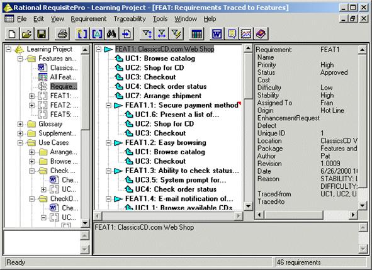This screenshot has width=372, height=270.
Task: Select UC1: Browse catalog under FEAT1
Action: tap(160, 59)
